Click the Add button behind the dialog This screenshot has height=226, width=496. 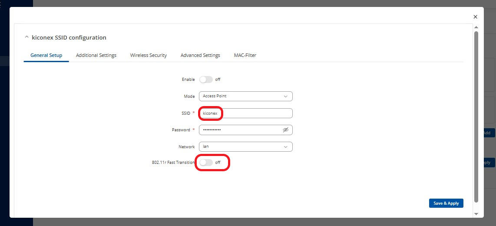click(x=488, y=133)
